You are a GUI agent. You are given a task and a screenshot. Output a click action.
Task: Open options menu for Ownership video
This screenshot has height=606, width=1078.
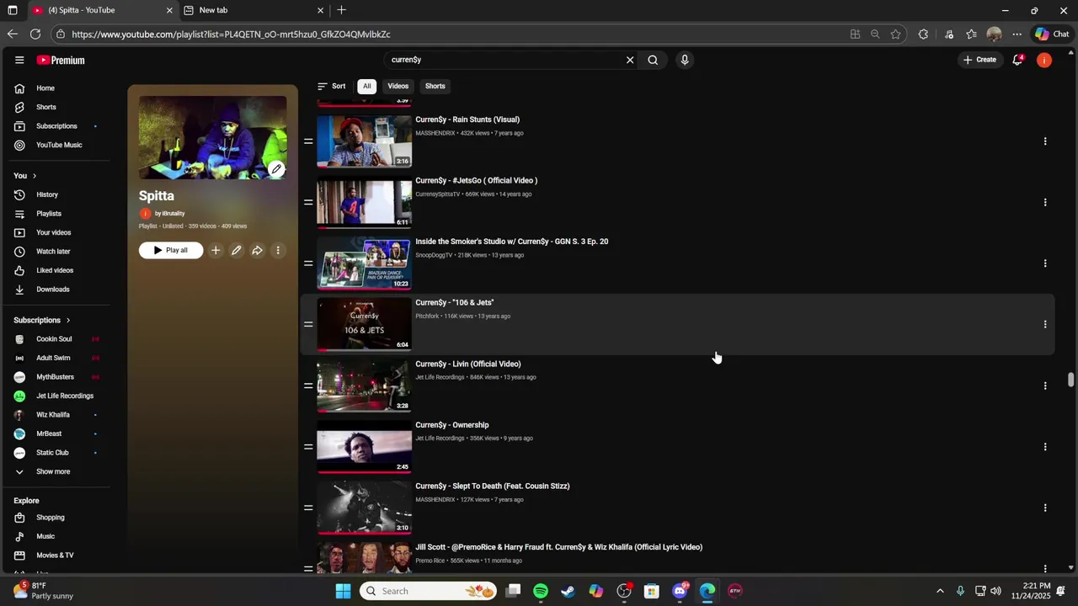tap(1045, 447)
